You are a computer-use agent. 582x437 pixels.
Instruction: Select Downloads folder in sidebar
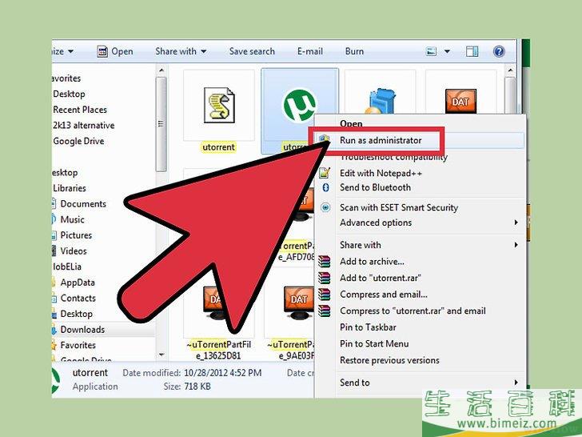tap(82, 330)
